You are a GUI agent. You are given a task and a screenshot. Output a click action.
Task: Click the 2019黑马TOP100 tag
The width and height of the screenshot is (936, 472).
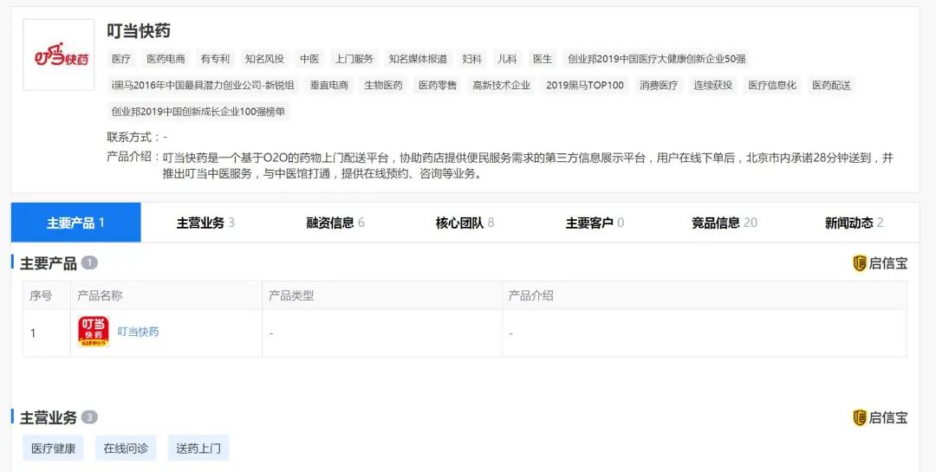(585, 85)
